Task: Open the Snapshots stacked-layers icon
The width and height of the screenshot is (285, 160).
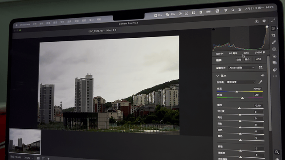Action: pyautogui.click(x=274, y=63)
